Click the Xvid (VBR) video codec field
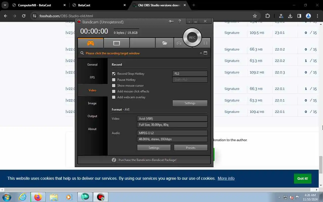The height and width of the screenshot is (202, 323). [172, 119]
